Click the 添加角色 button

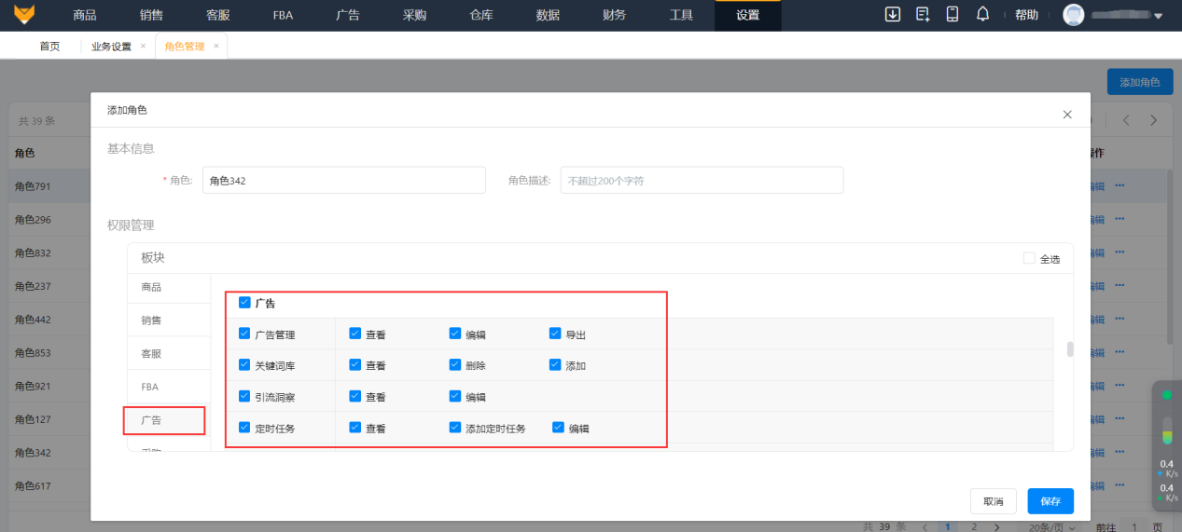1140,82
